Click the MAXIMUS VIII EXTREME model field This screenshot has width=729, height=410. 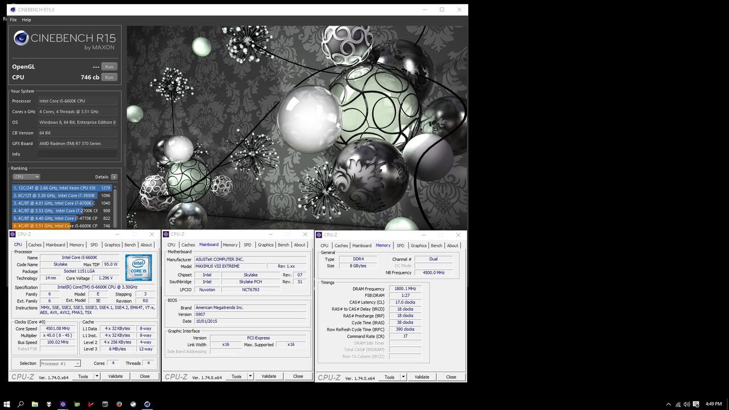[230, 266]
